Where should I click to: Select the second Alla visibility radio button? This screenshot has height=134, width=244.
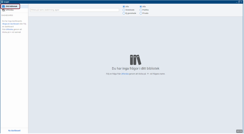click(141, 7)
